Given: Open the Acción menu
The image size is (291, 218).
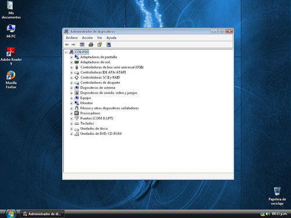Looking at the screenshot, I should (87, 38).
